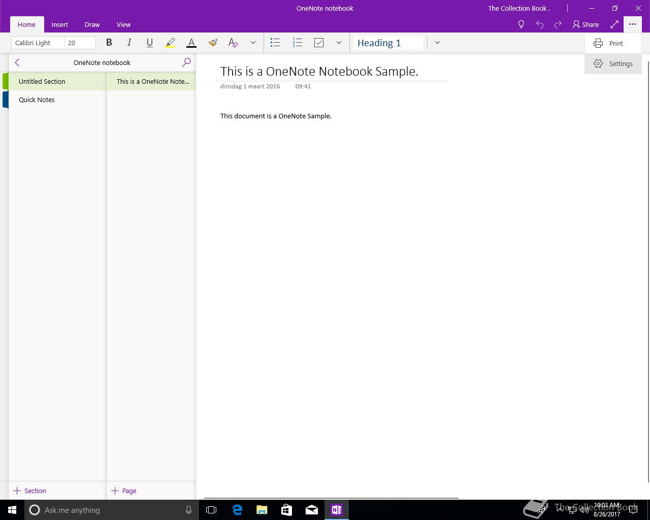
Task: Add a new Page
Action: [124, 491]
